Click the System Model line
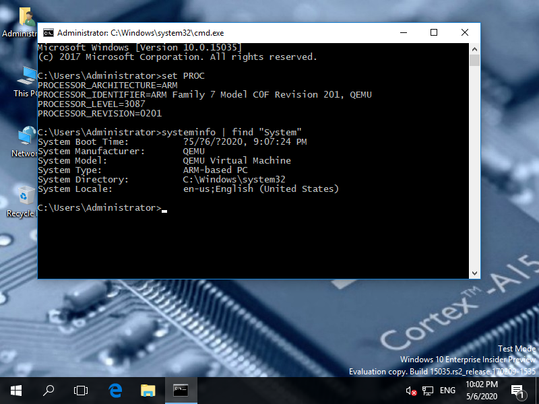Viewport: 539px width, 404px height. (x=164, y=161)
